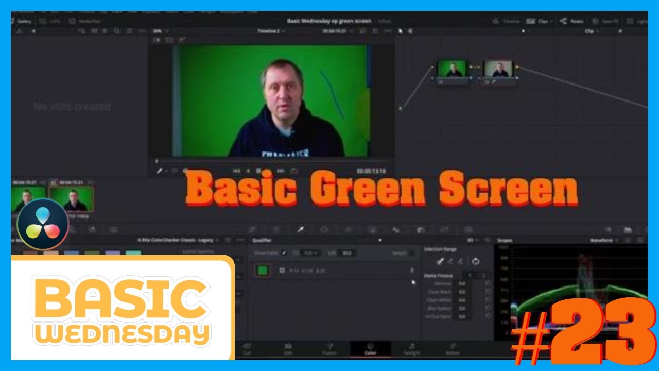This screenshot has height=371, width=659.
Task: Open the Key palette icon
Action: 420,230
